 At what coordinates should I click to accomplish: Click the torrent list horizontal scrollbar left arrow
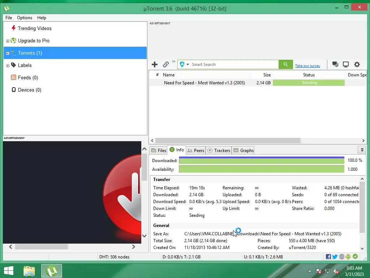click(x=152, y=141)
